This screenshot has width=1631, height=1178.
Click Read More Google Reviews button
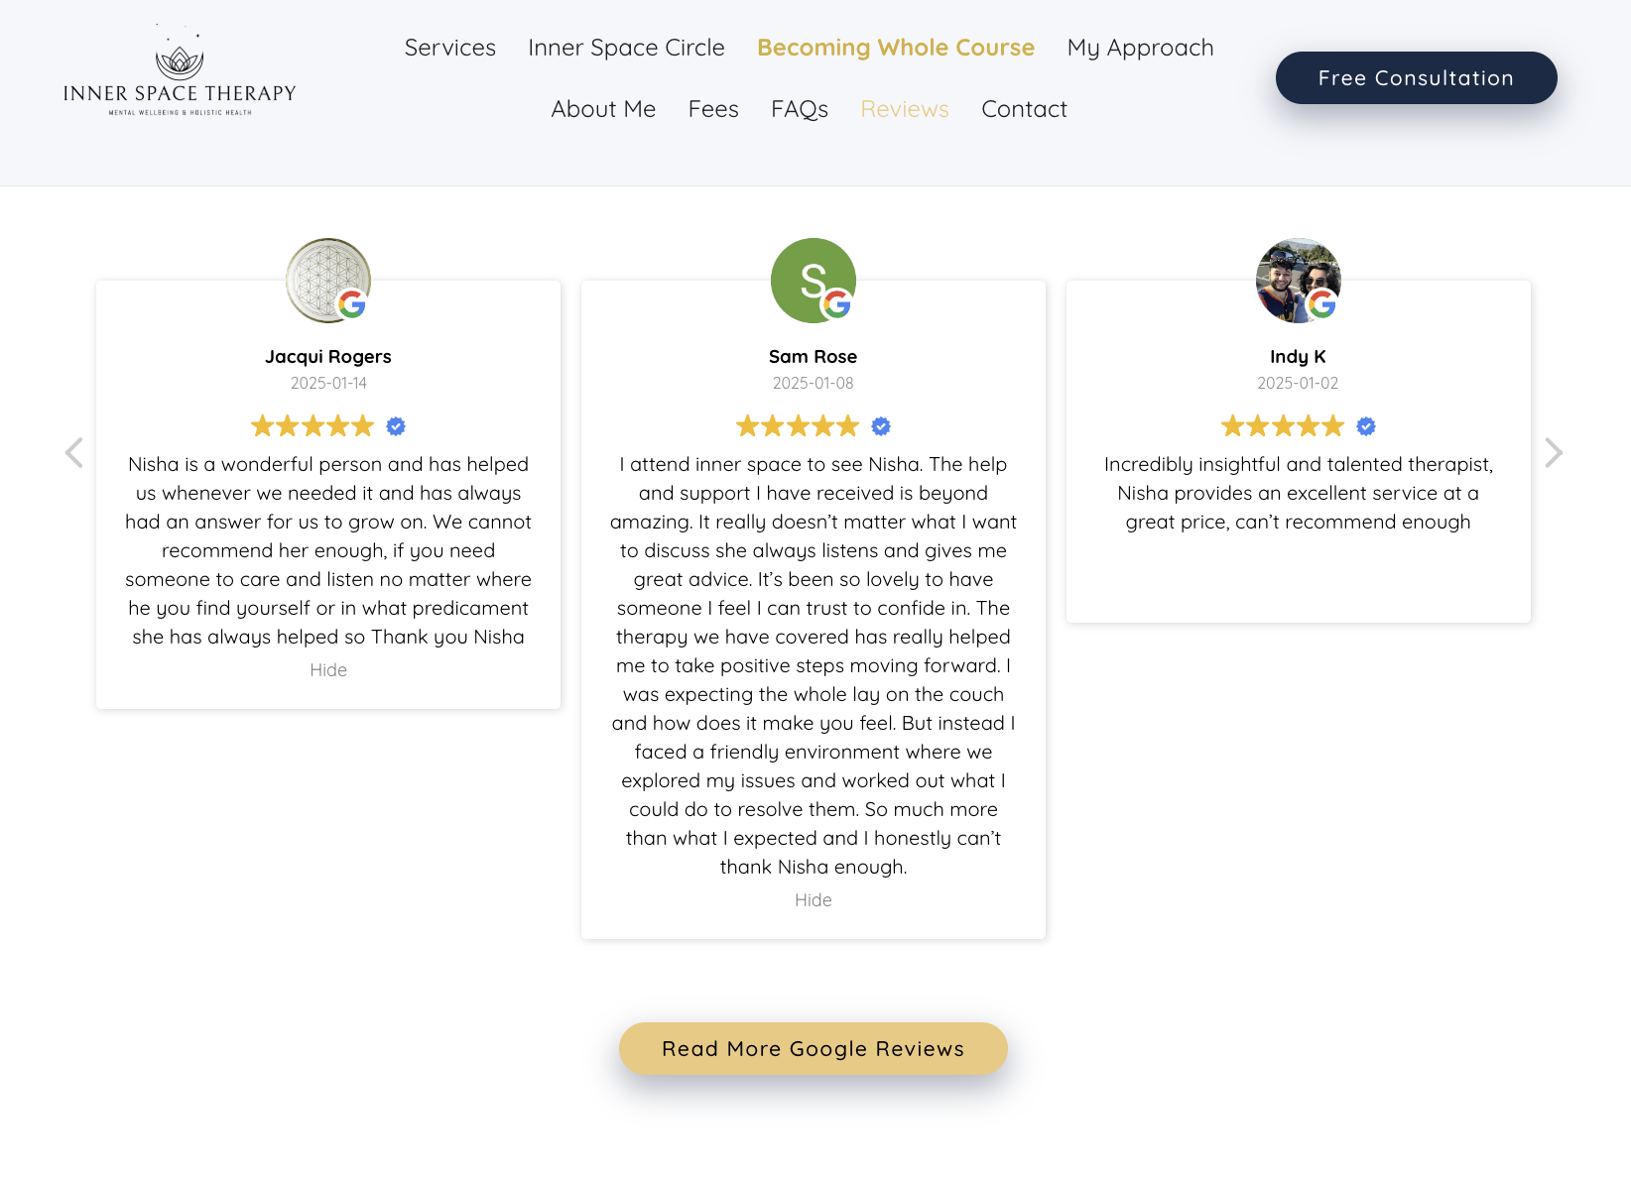pos(814,1049)
